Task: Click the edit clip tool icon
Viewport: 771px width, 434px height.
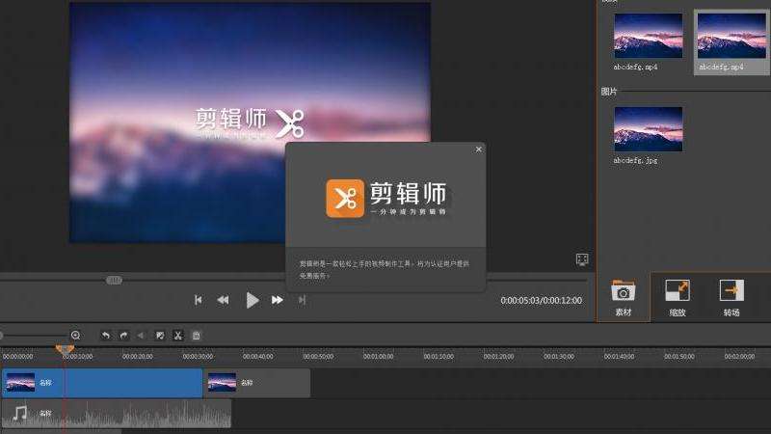Action: [x=160, y=336]
